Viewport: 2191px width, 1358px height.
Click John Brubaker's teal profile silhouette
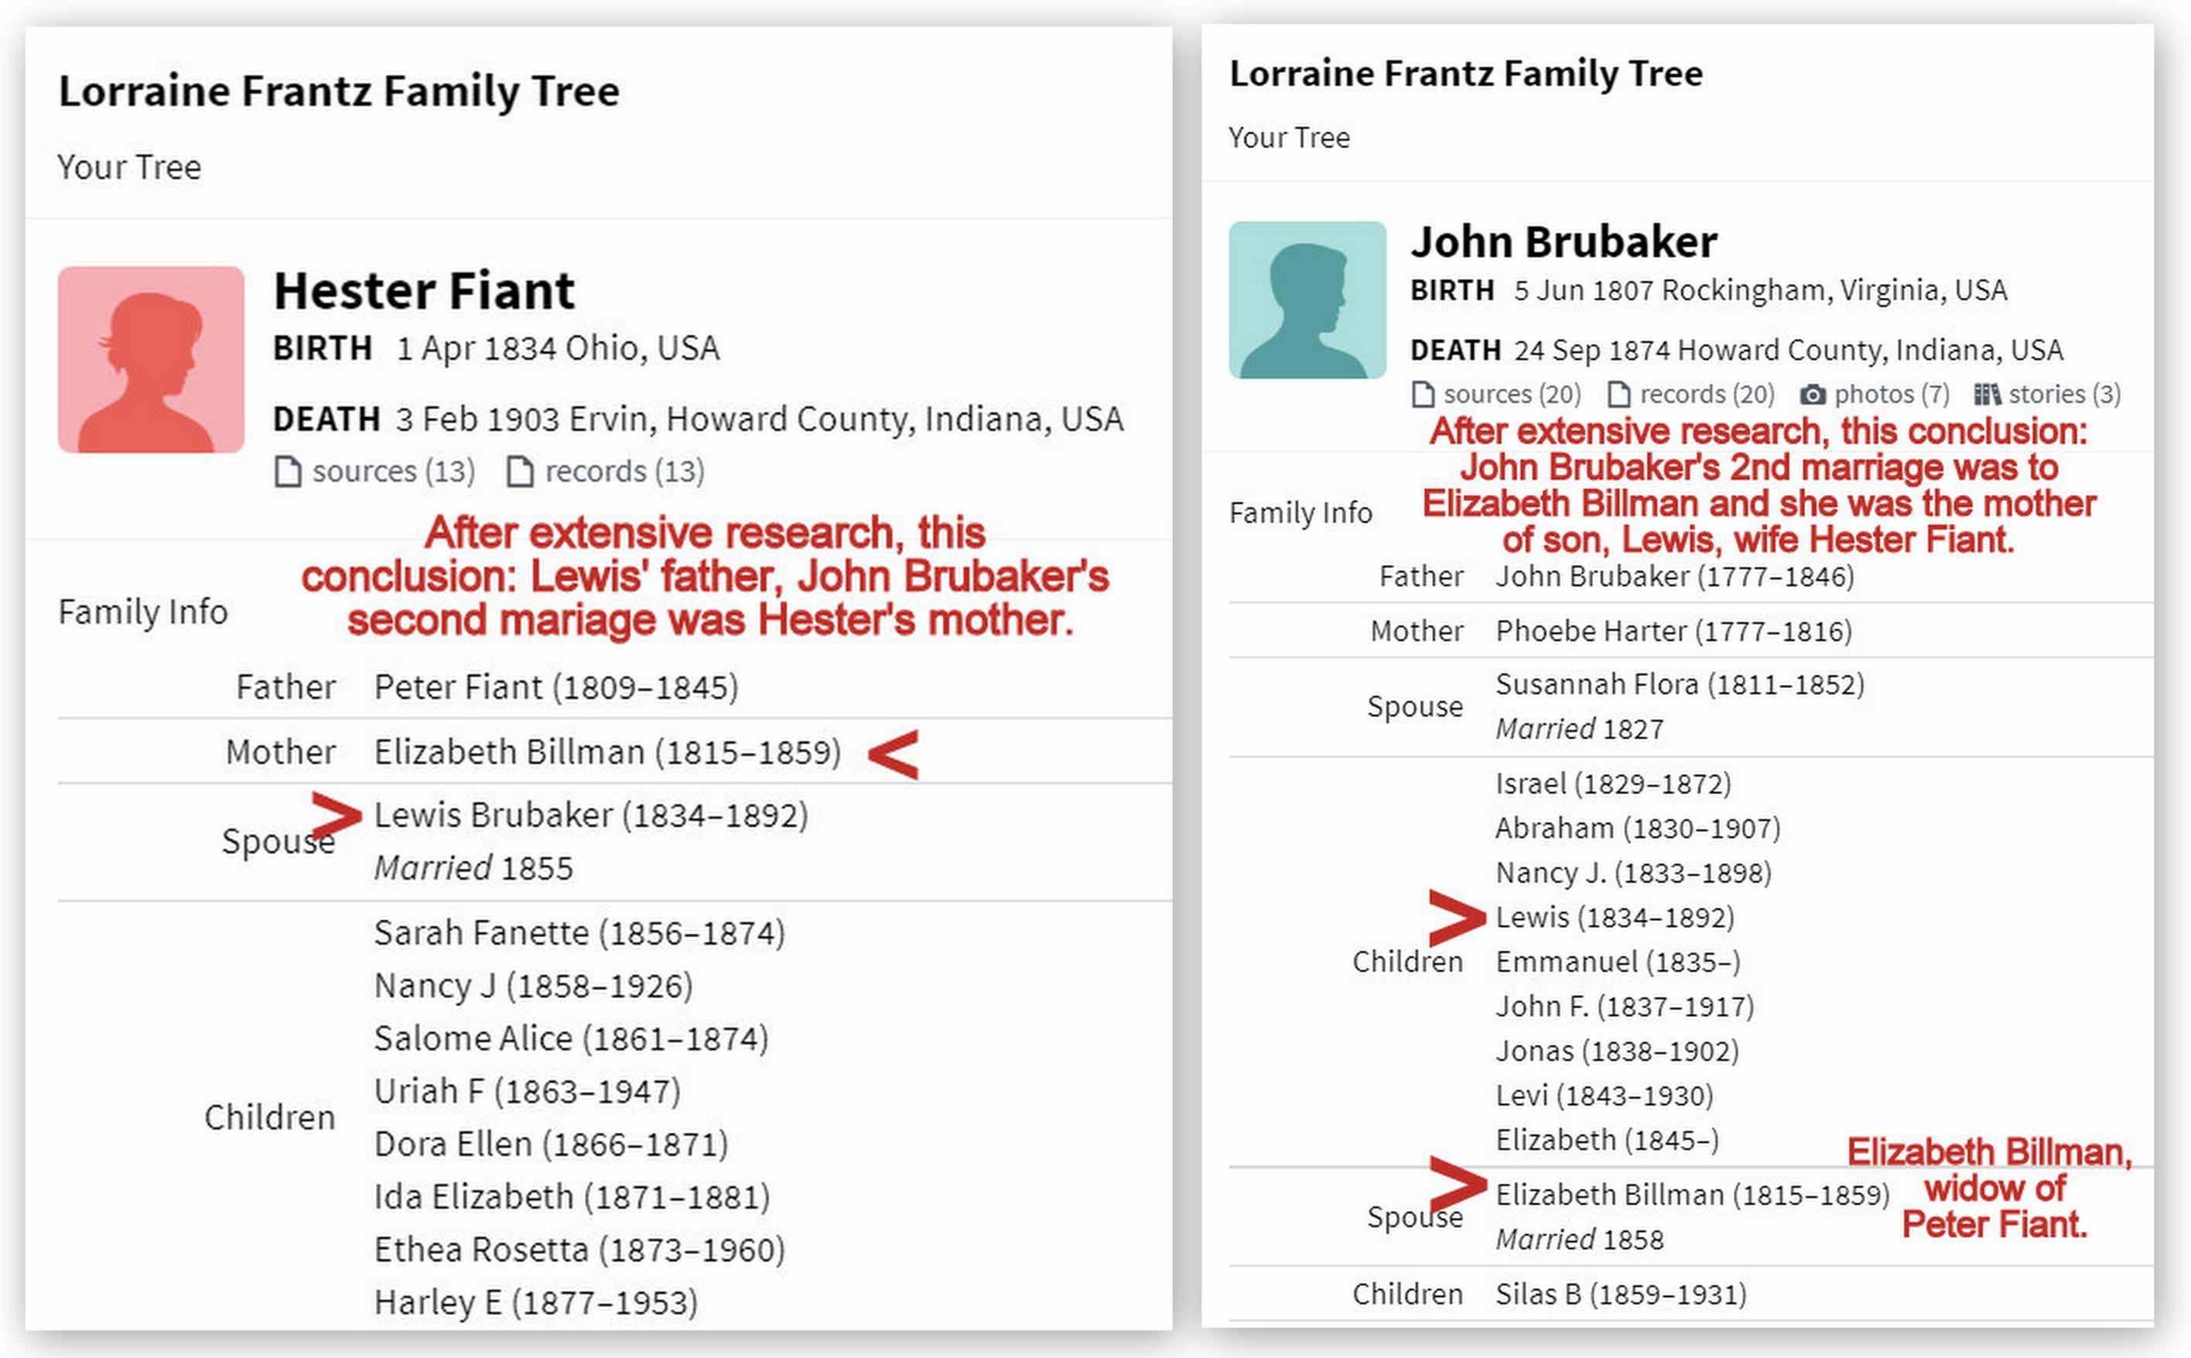coord(1307,300)
